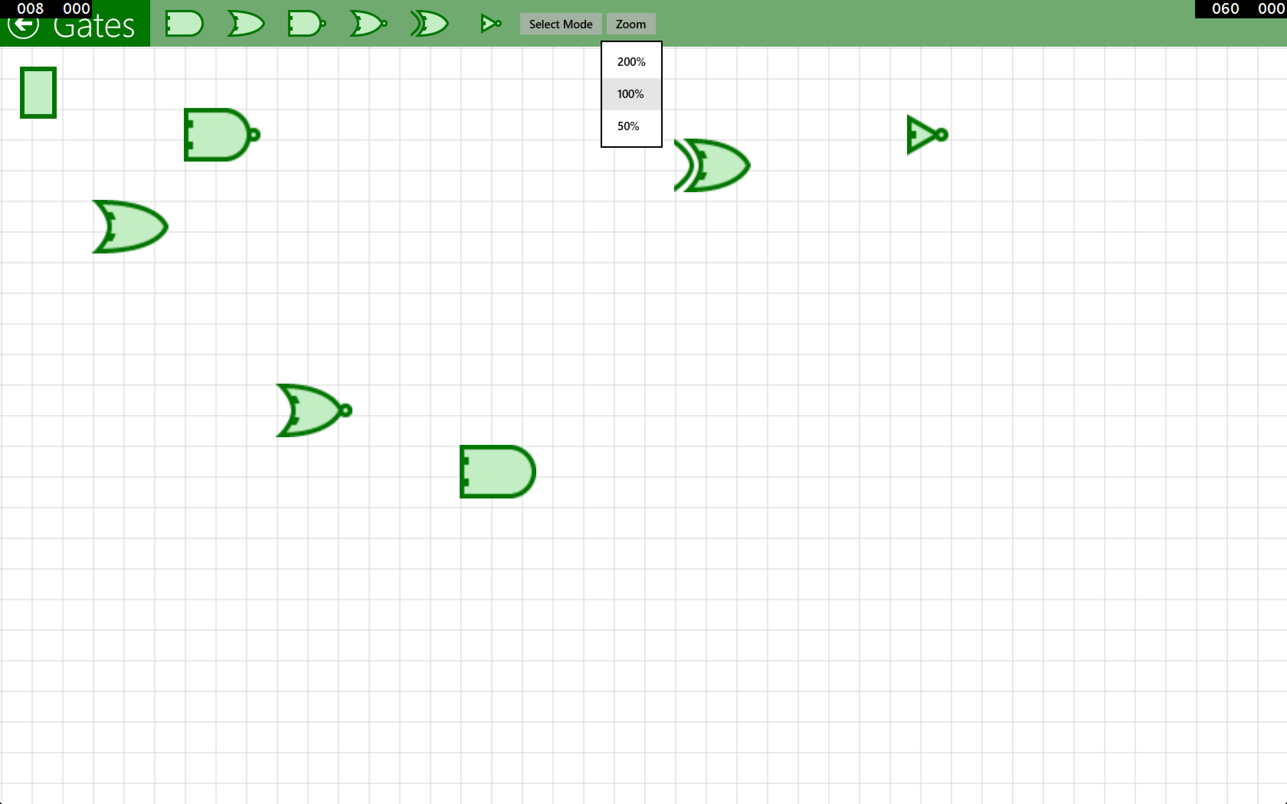
Task: Pick the NAND gate toolbar icon
Action: click(306, 24)
